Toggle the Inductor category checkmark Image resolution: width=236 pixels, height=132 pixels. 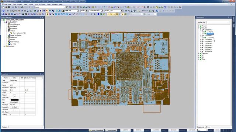coord(201,28)
